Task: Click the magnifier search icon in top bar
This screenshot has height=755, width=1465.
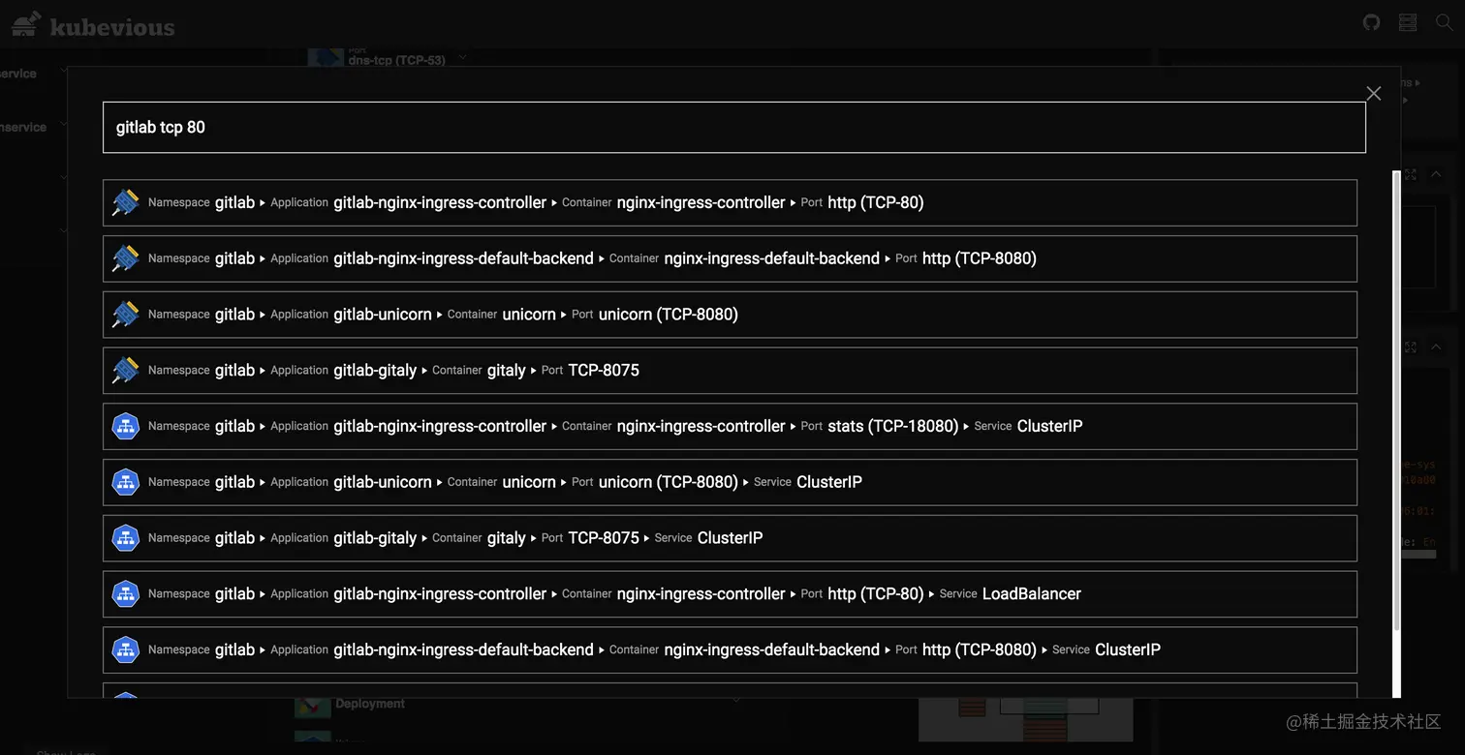Action: pos(1444,22)
